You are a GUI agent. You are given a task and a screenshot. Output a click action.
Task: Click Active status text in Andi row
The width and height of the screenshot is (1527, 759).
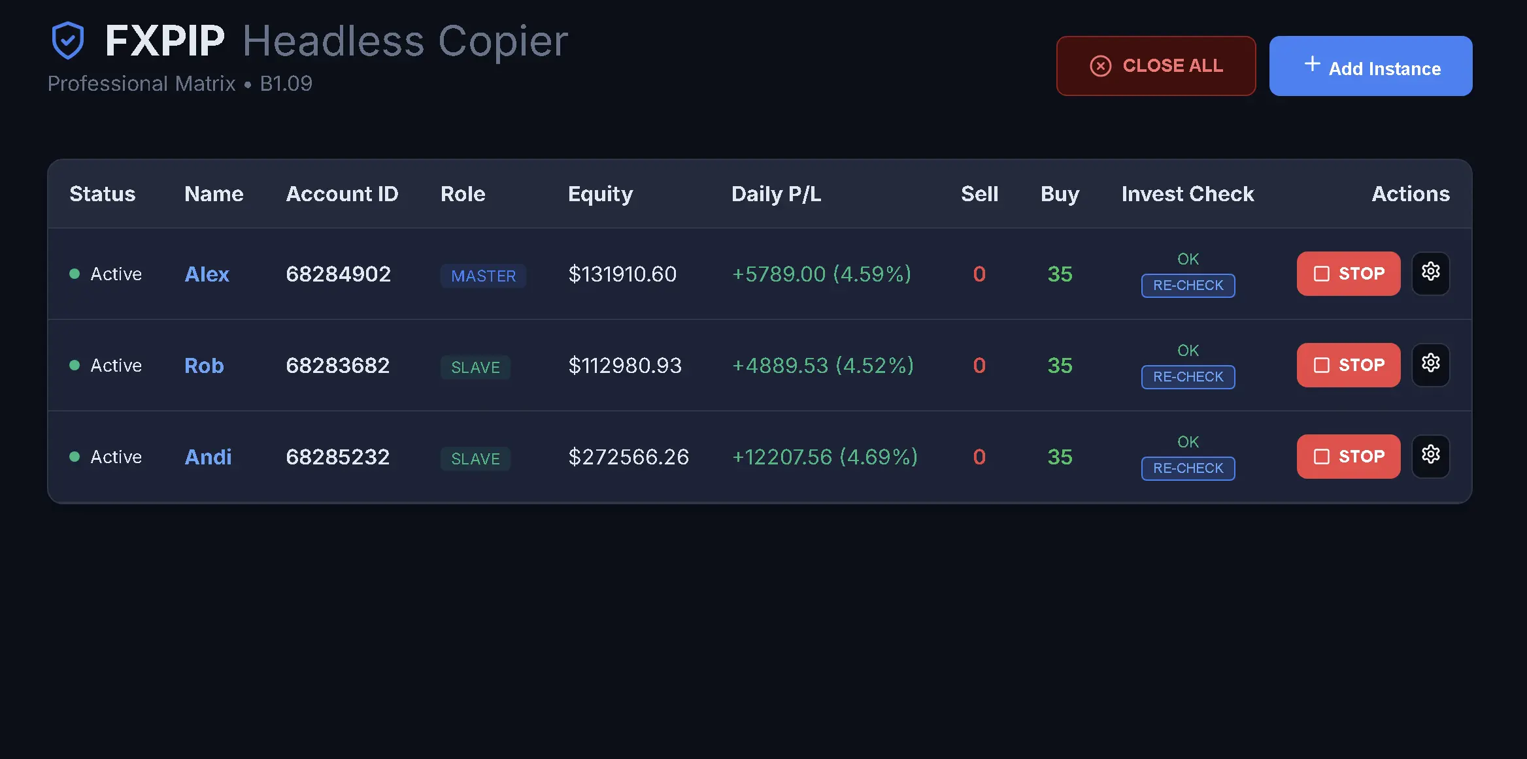[116, 457]
